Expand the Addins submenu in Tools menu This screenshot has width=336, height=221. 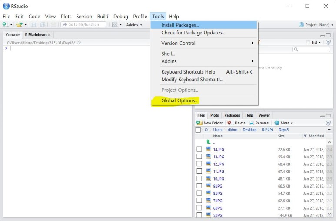204,61
